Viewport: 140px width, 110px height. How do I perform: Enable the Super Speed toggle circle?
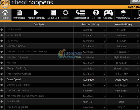[1, 79]
